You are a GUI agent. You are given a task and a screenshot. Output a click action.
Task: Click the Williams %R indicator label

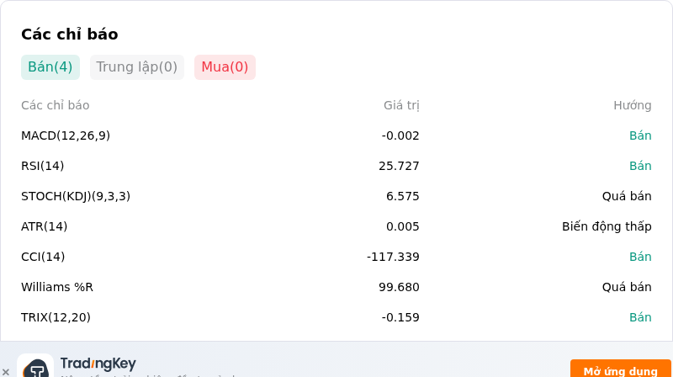57,287
